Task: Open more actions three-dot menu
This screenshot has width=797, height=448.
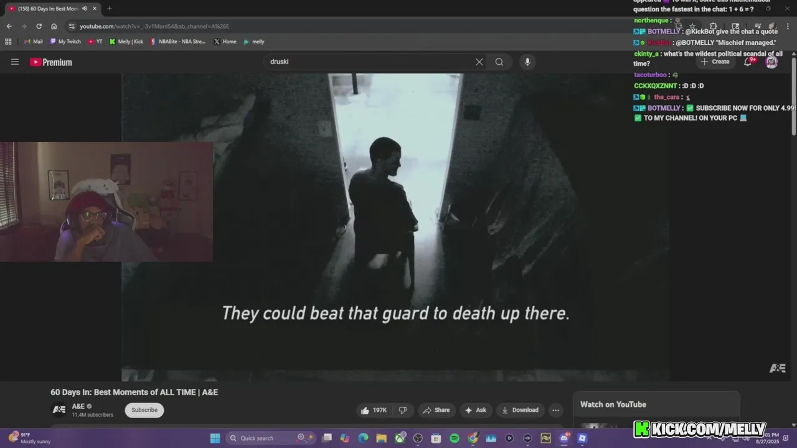Action: pyautogui.click(x=555, y=410)
